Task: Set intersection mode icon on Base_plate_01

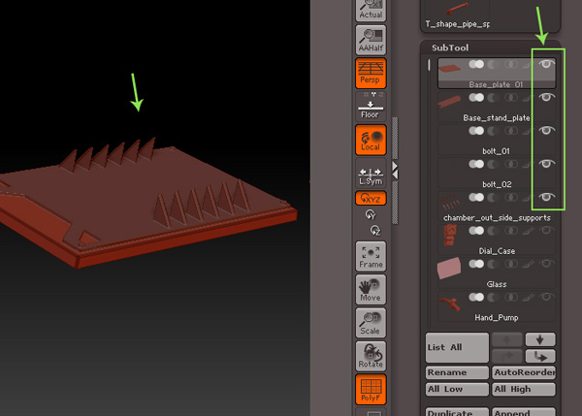Action: coord(511,65)
